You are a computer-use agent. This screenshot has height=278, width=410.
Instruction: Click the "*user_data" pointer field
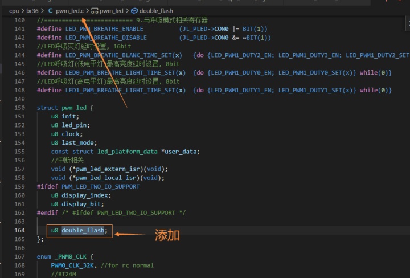[179, 152]
